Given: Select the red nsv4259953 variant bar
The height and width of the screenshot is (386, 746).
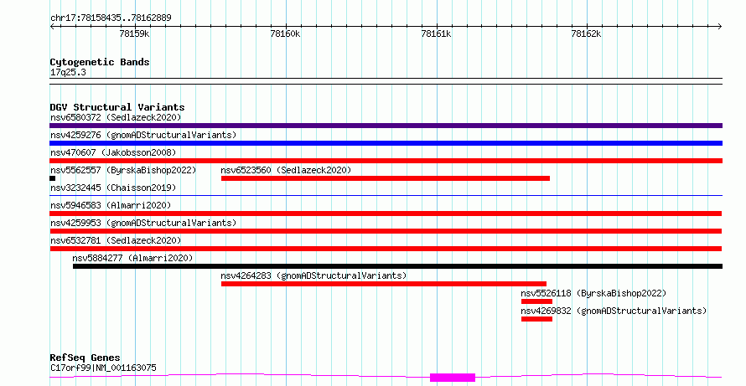Looking at the screenshot, I should pos(386,231).
